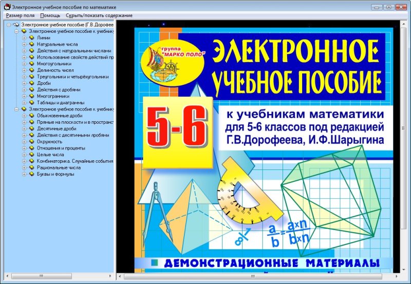The image size is (411, 284).
Task: Click the book icon beside Действия с дробями
Action: pyautogui.click(x=32, y=89)
